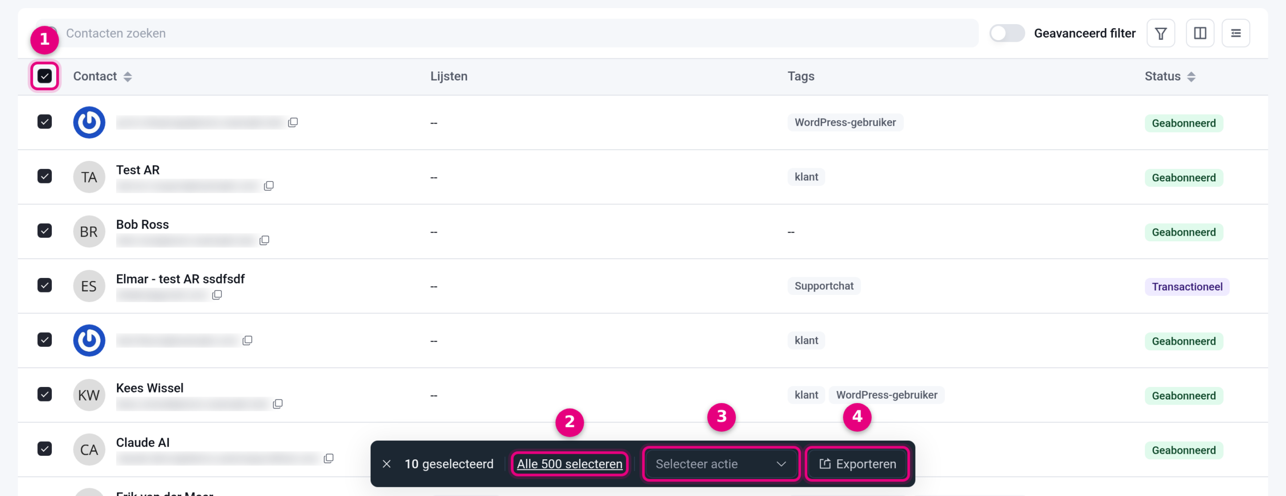This screenshot has height=496, width=1286.
Task: Sort by Status column arrows
Action: click(1191, 76)
